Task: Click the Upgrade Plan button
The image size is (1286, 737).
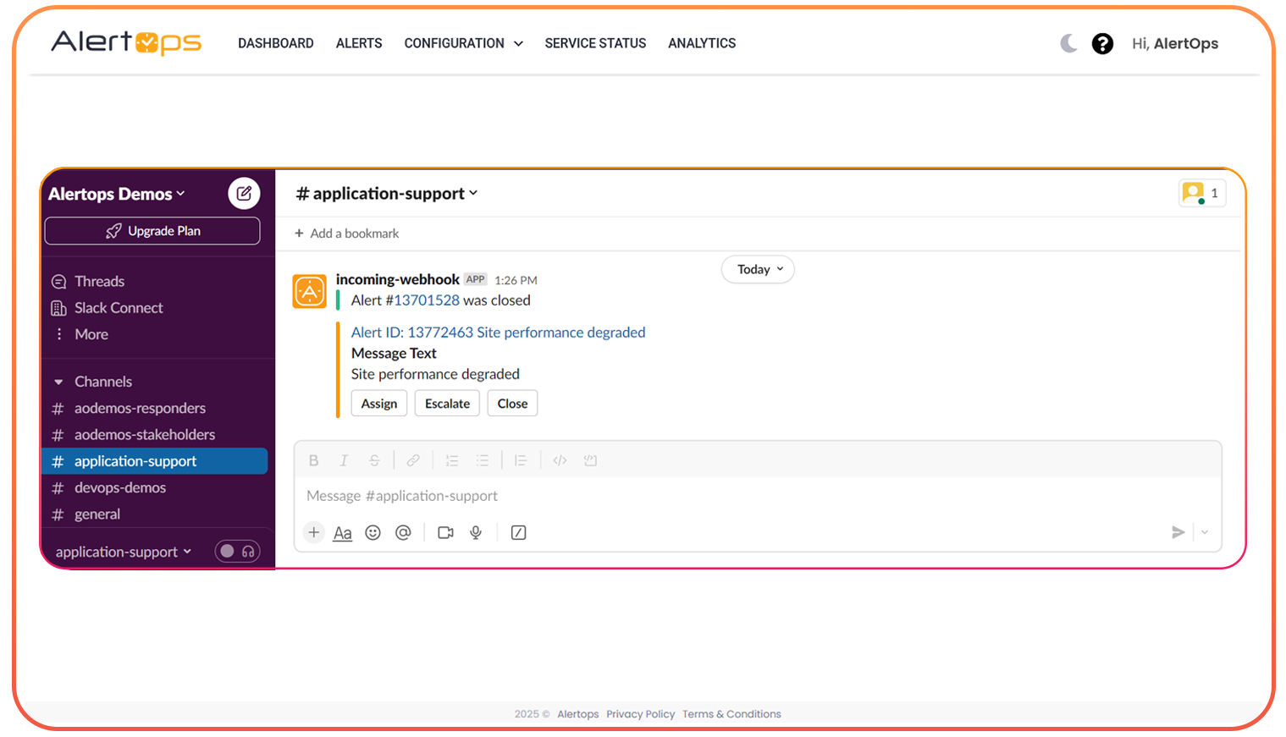Action: tap(152, 231)
